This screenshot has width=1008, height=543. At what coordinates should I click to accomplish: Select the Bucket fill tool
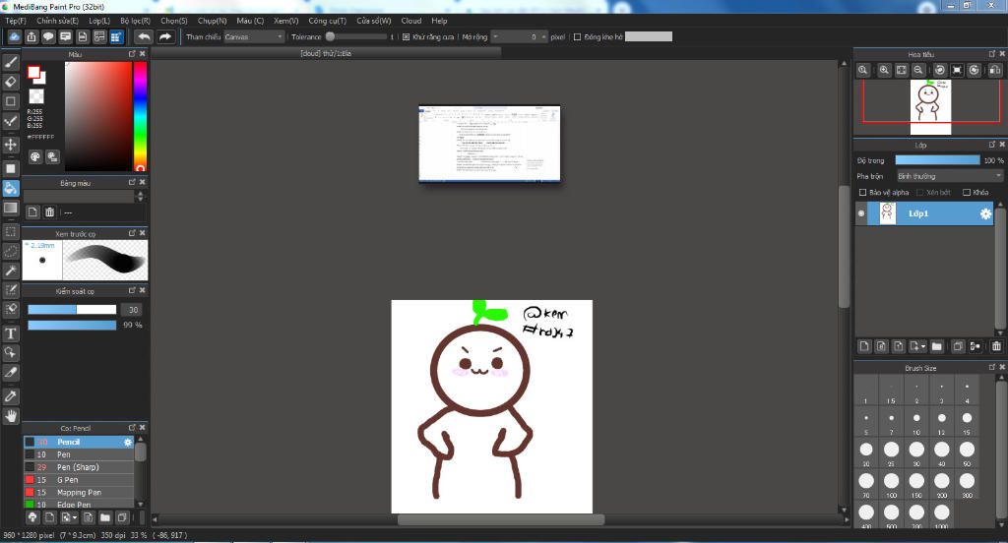[x=10, y=188]
